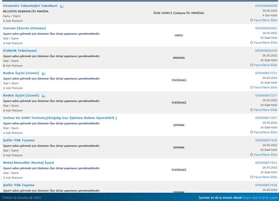Click "giriş yapın" link in footer

coord(270,198)
